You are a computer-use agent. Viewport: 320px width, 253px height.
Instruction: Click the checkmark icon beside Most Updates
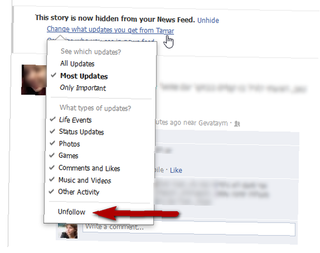(53, 75)
